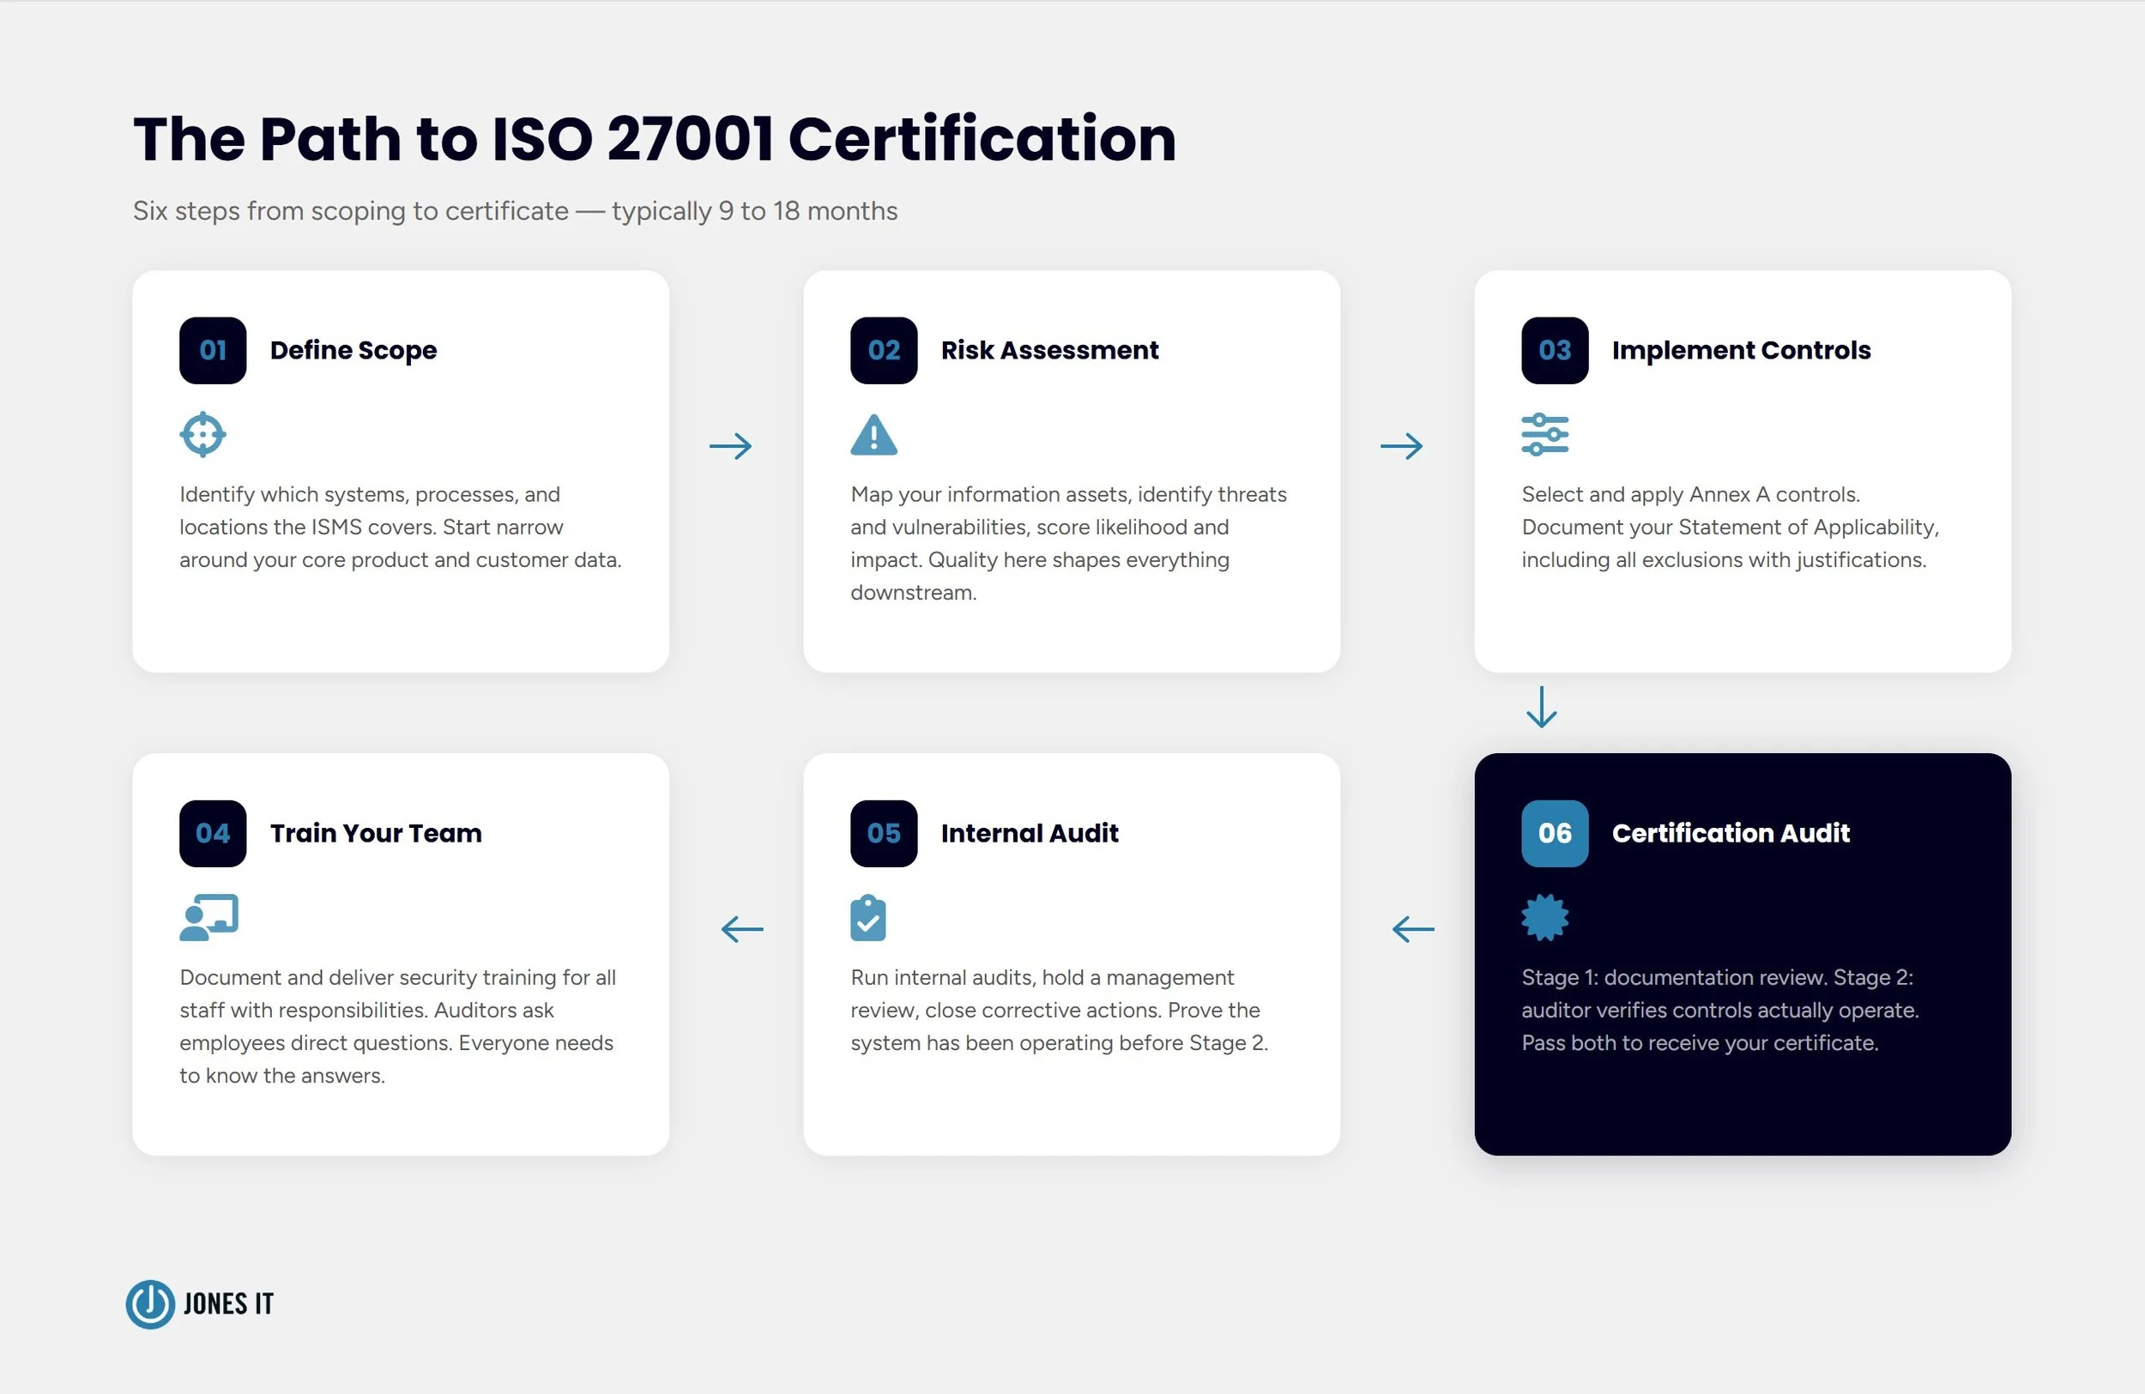This screenshot has height=1394, width=2145.
Task: Click the Jones IT power logo icon
Action: point(150,1304)
